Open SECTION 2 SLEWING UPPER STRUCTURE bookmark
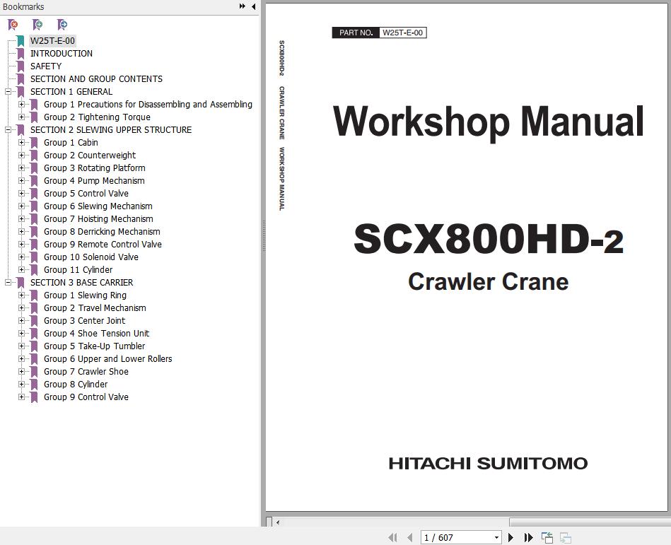Viewport: 671px width, 545px height. [x=111, y=129]
